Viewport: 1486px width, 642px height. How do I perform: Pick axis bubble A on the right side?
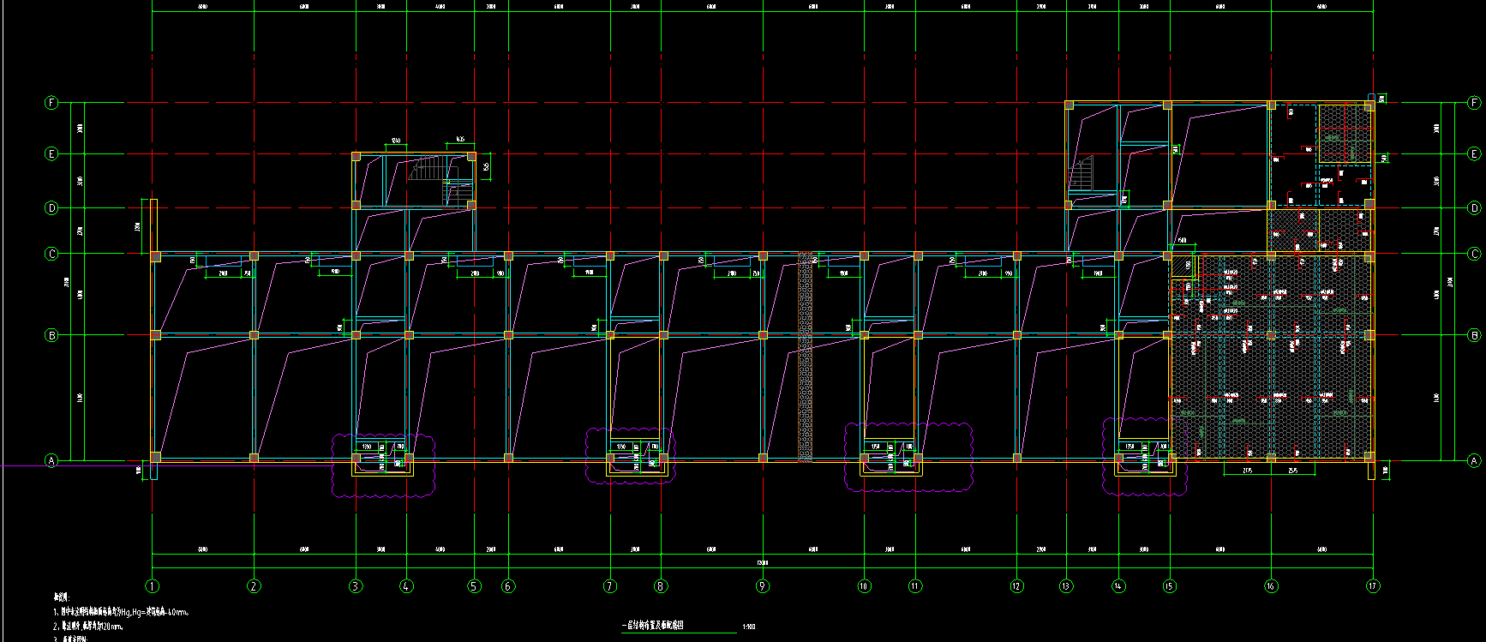pyautogui.click(x=1475, y=461)
